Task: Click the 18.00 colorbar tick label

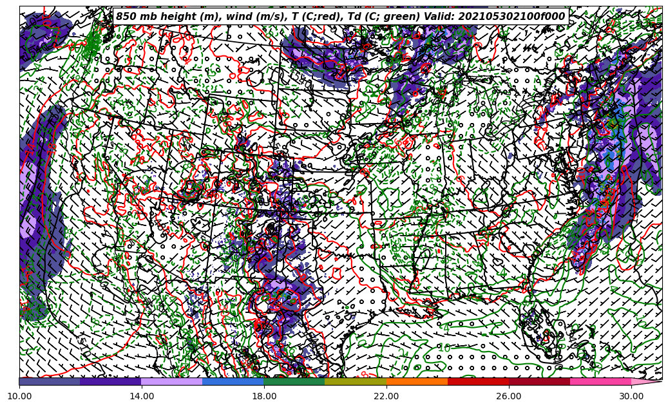Action: pyautogui.click(x=264, y=397)
